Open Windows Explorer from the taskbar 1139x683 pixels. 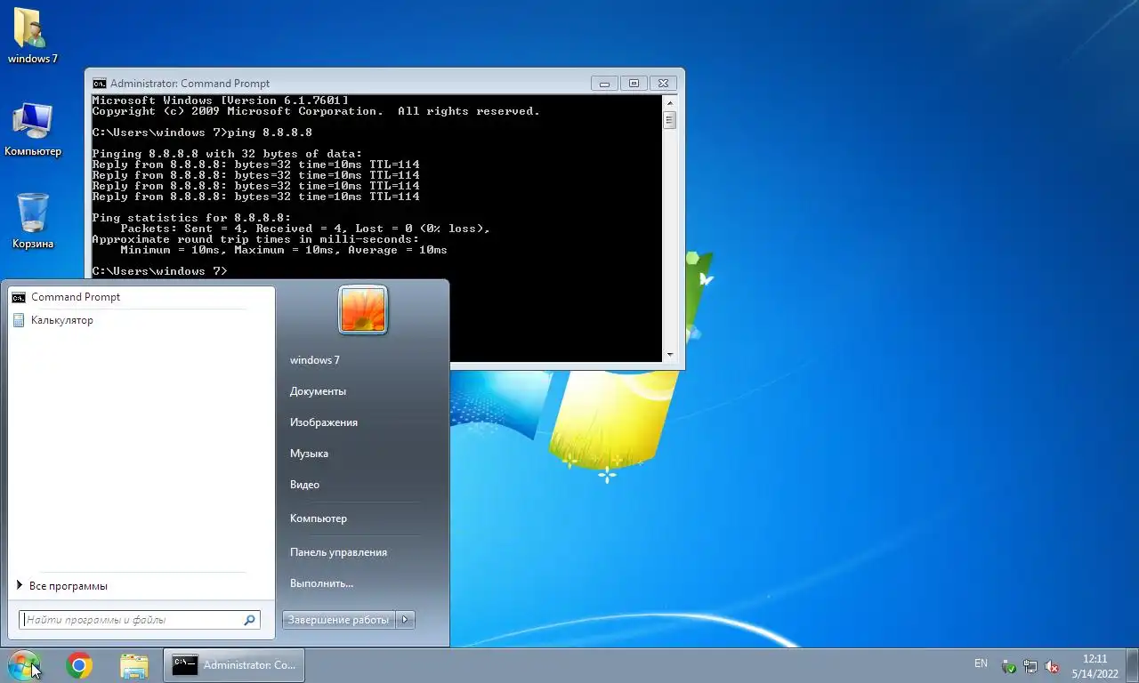(134, 665)
